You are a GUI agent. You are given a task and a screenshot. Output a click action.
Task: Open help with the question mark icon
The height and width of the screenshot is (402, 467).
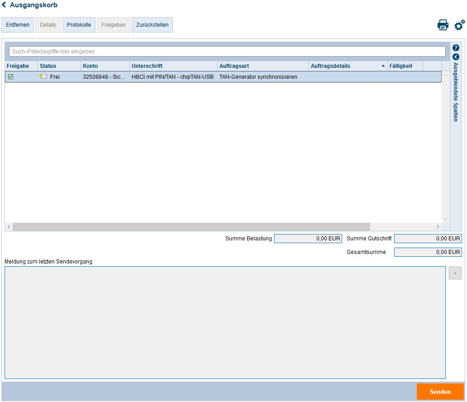click(456, 48)
